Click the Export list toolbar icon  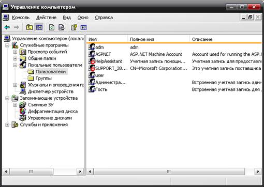click(61, 27)
